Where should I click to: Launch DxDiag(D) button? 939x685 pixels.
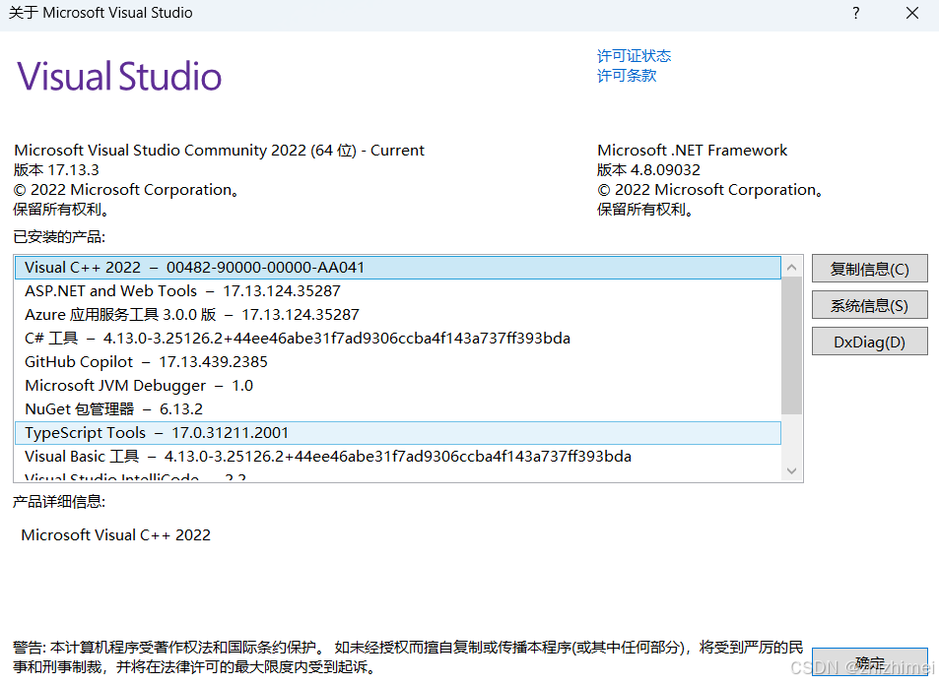point(869,342)
